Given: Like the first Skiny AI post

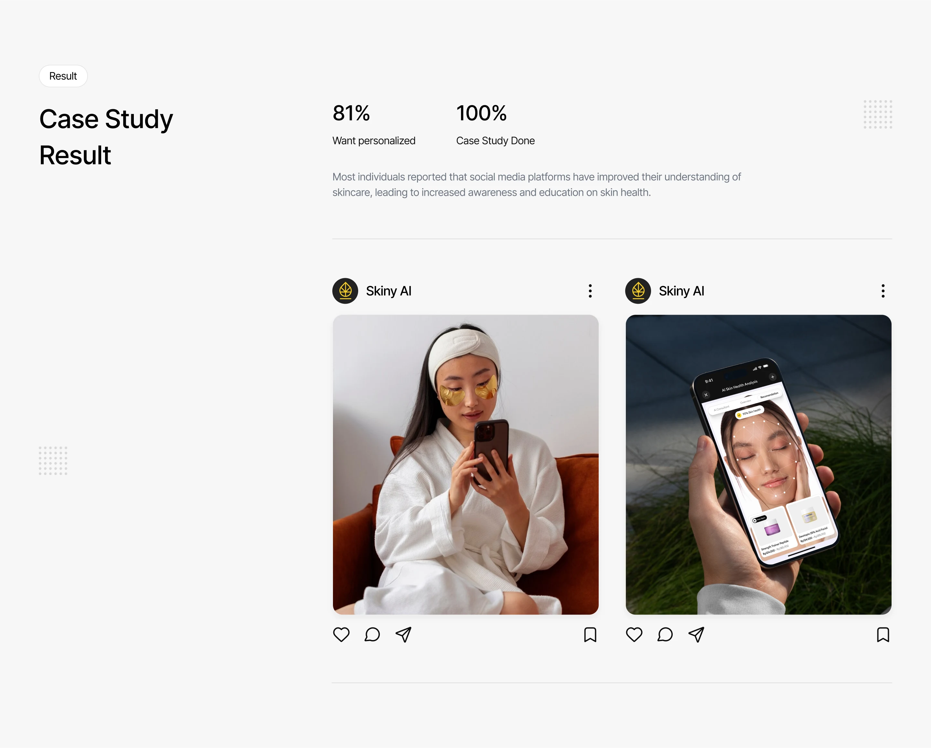Looking at the screenshot, I should 341,635.
